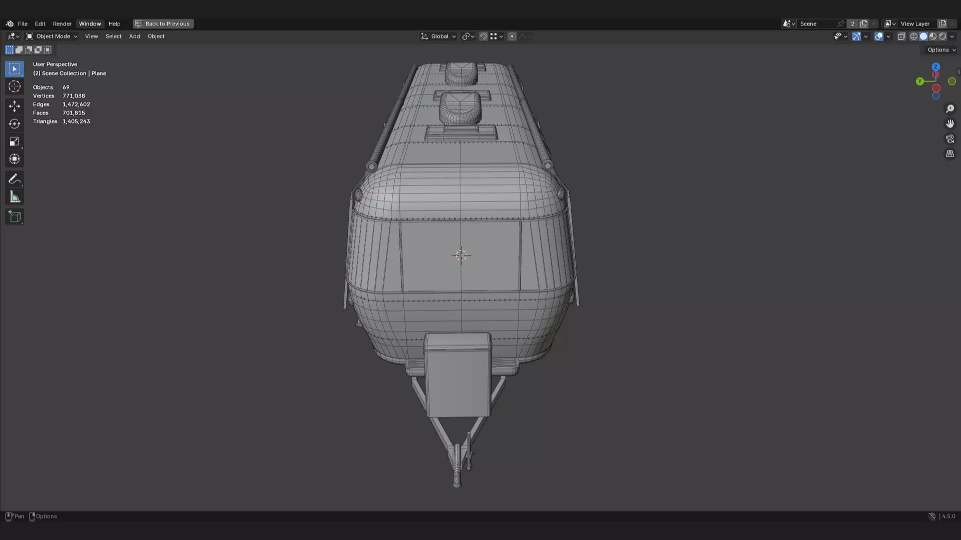The width and height of the screenshot is (961, 540).
Task: Click the scene users count 2
Action: coord(852,23)
